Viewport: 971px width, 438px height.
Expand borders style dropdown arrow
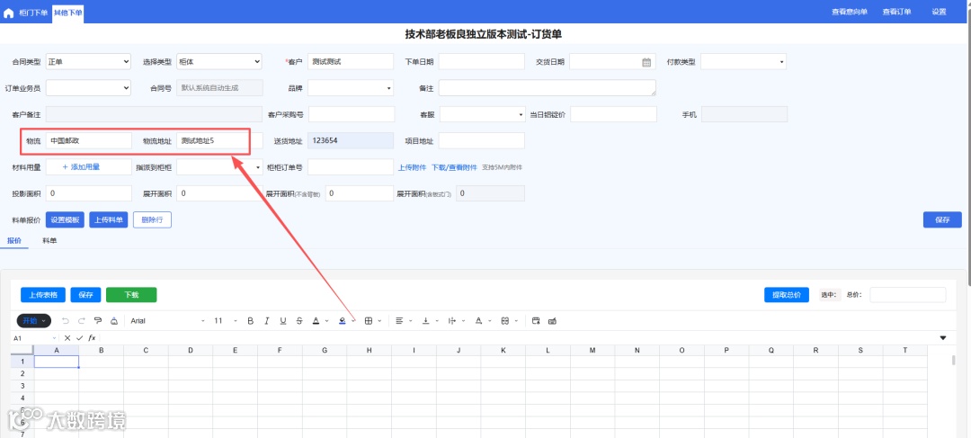click(379, 321)
